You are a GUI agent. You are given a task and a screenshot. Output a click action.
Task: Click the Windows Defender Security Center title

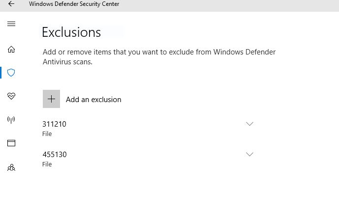(74, 4)
